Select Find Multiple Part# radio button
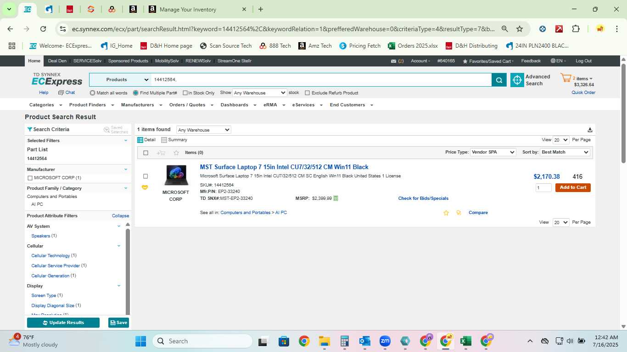 (135, 93)
